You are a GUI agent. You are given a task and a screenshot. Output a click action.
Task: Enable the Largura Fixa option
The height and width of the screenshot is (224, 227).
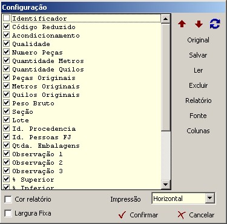pos(8,213)
